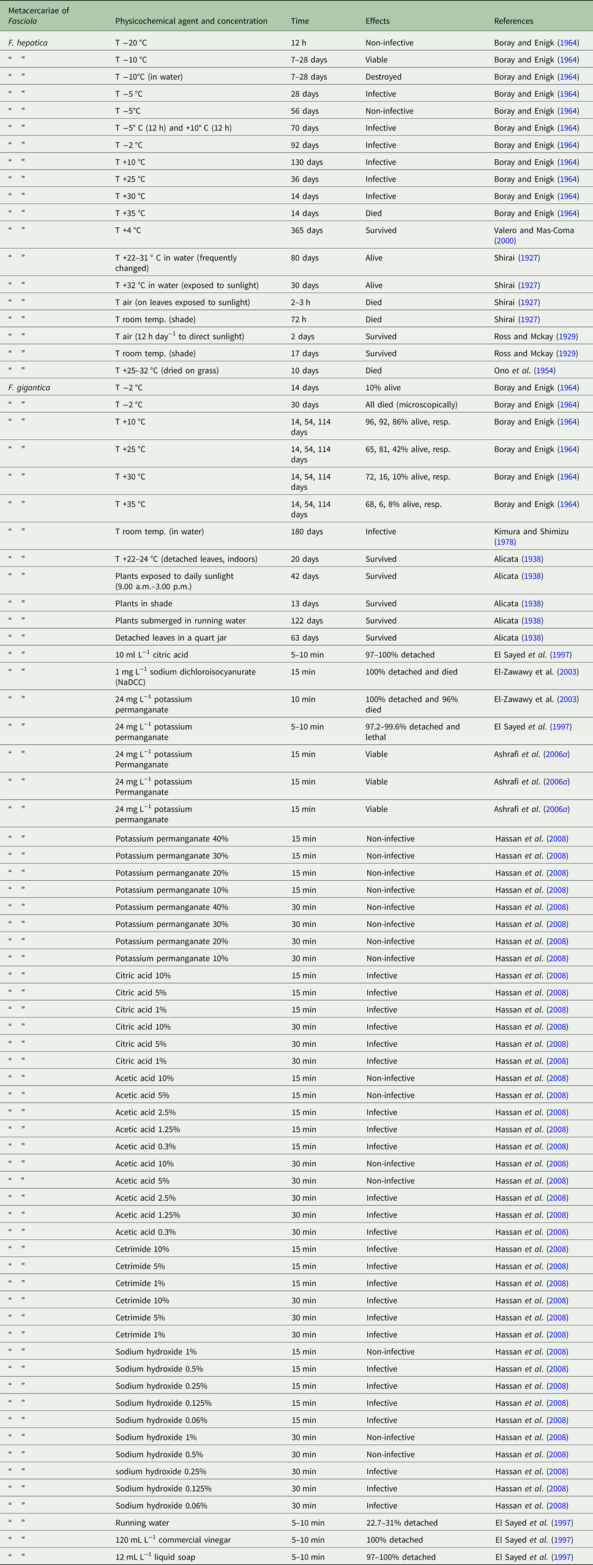Select the Metacercariae of Fasciola column header
The width and height of the screenshot is (593, 1565).
39,16
